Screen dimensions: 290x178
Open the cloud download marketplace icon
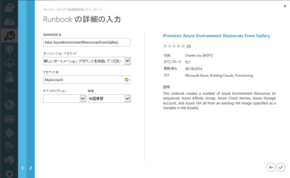click(x=9, y=160)
